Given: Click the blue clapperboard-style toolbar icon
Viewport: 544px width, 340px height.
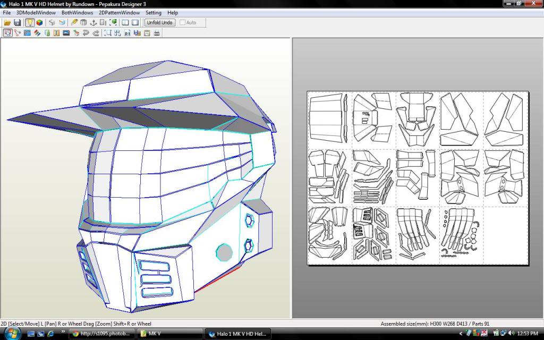Looking at the screenshot, I should click(x=27, y=33).
